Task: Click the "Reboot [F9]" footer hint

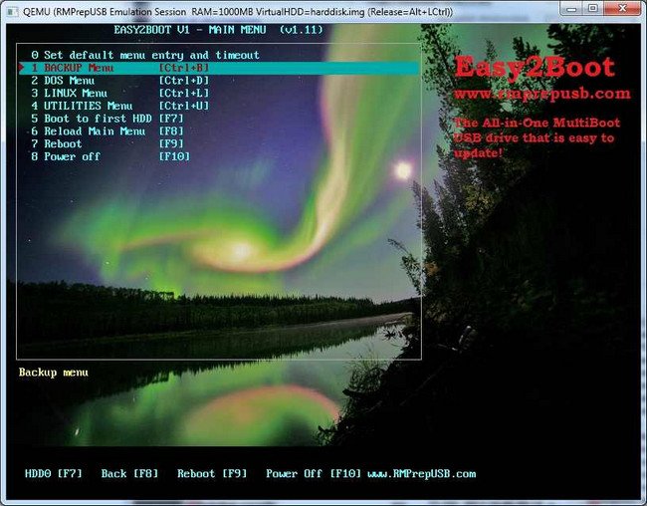Action: [212, 474]
